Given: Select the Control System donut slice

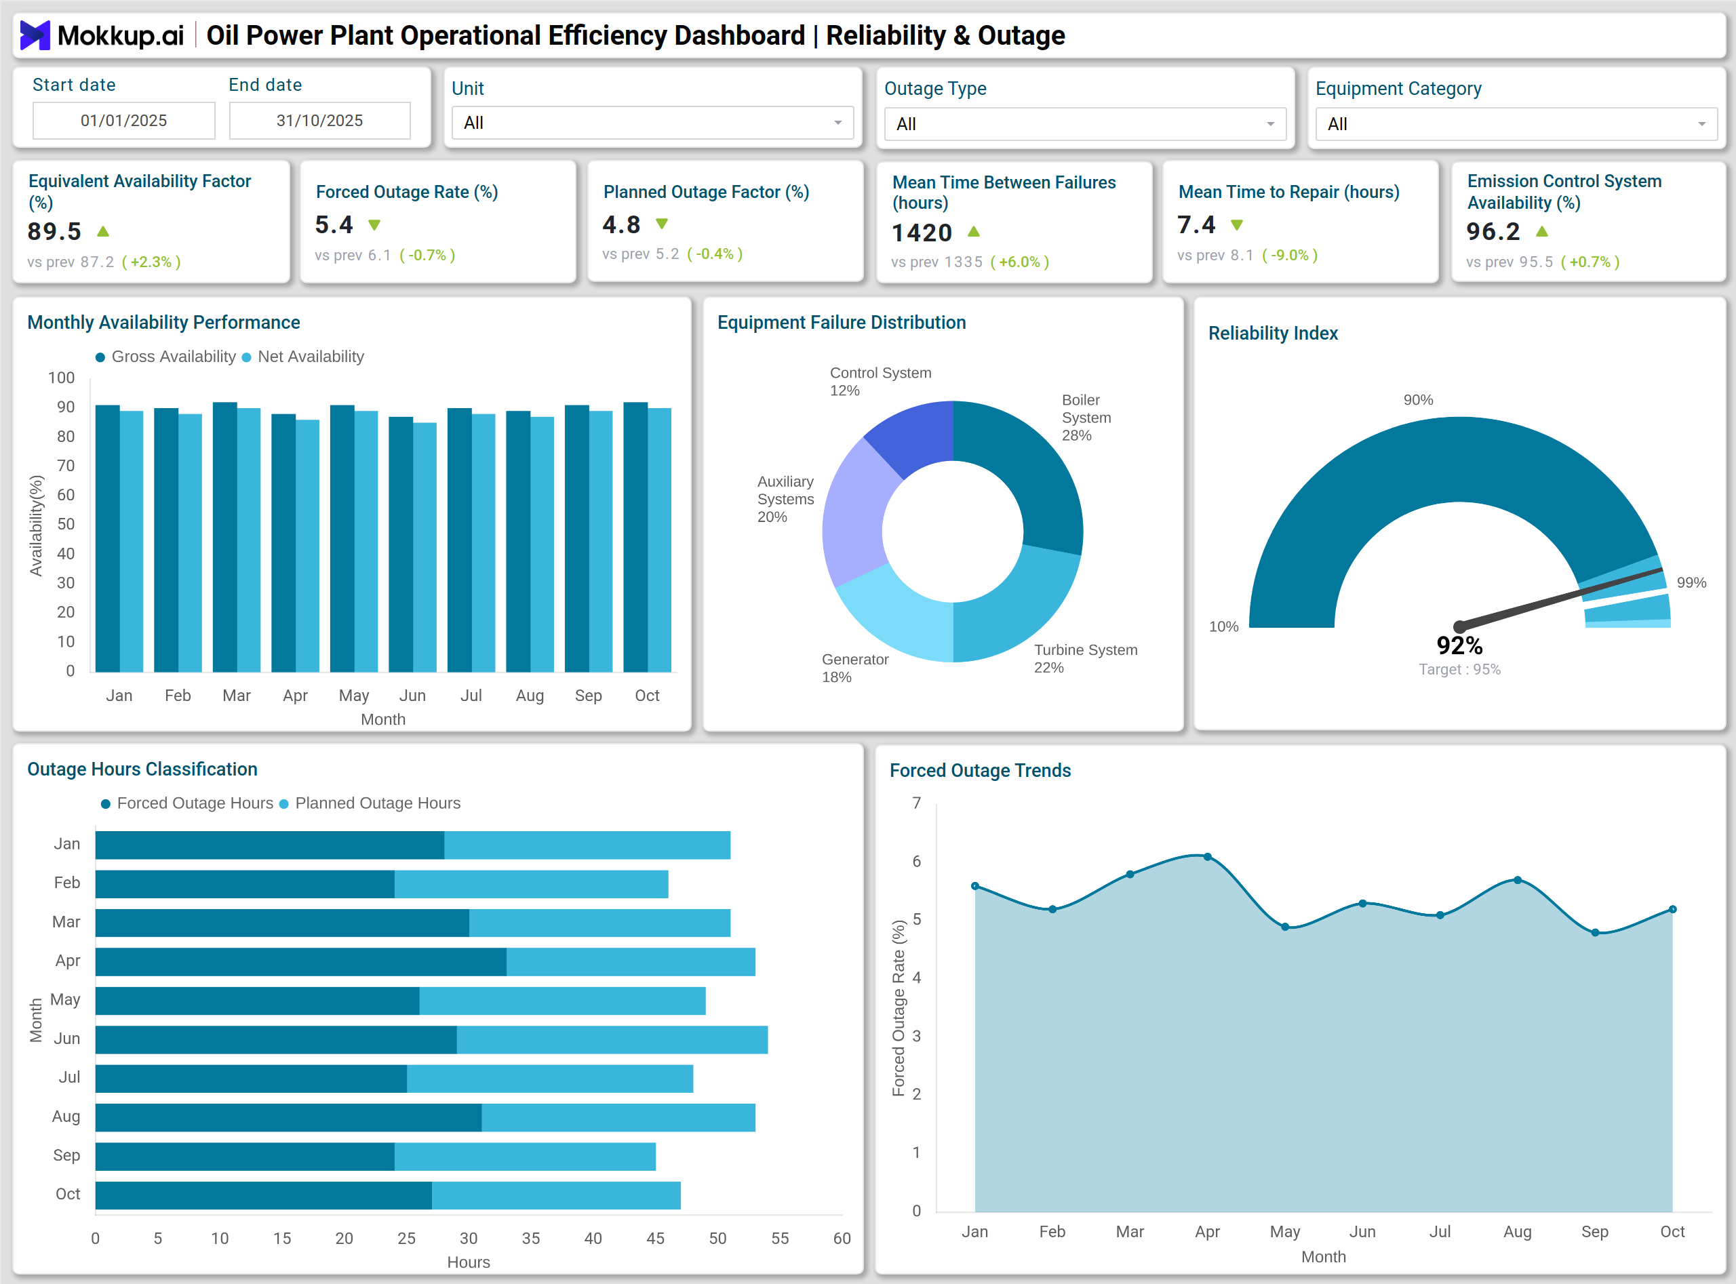Looking at the screenshot, I should (x=916, y=434).
